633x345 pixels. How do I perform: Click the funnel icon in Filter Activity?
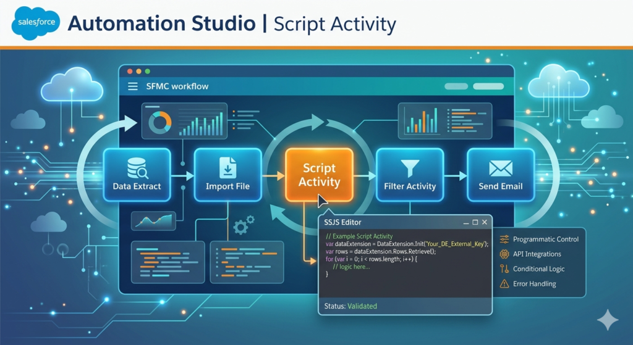(x=410, y=168)
